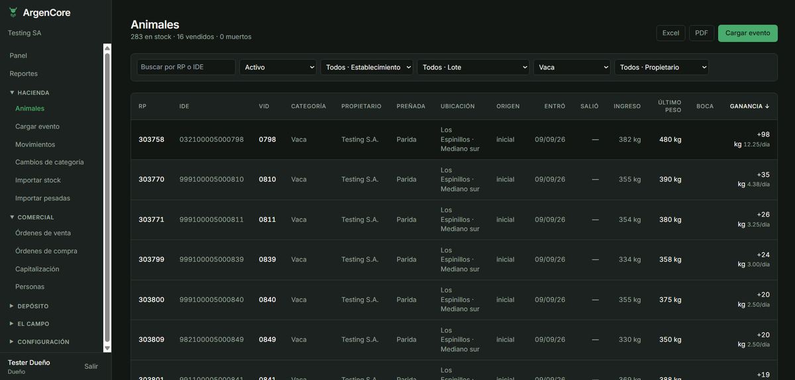Open Órdenes de compra in the sidebar
The height and width of the screenshot is (380, 795).
[x=46, y=251]
